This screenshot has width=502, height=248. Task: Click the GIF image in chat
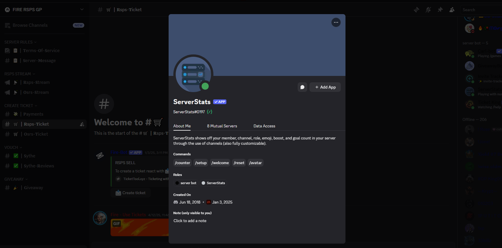[140, 227]
